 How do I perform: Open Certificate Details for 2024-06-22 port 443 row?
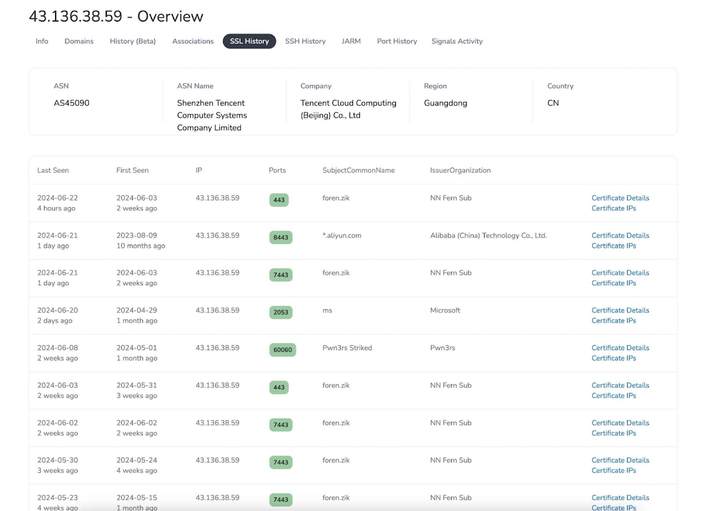(620, 198)
